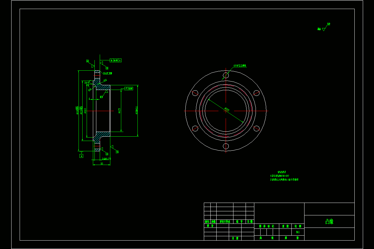Select the 重量 weight header cell

point(285,226)
